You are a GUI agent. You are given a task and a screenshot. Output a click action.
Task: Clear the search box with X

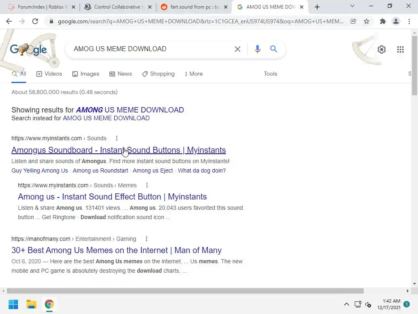click(x=237, y=49)
